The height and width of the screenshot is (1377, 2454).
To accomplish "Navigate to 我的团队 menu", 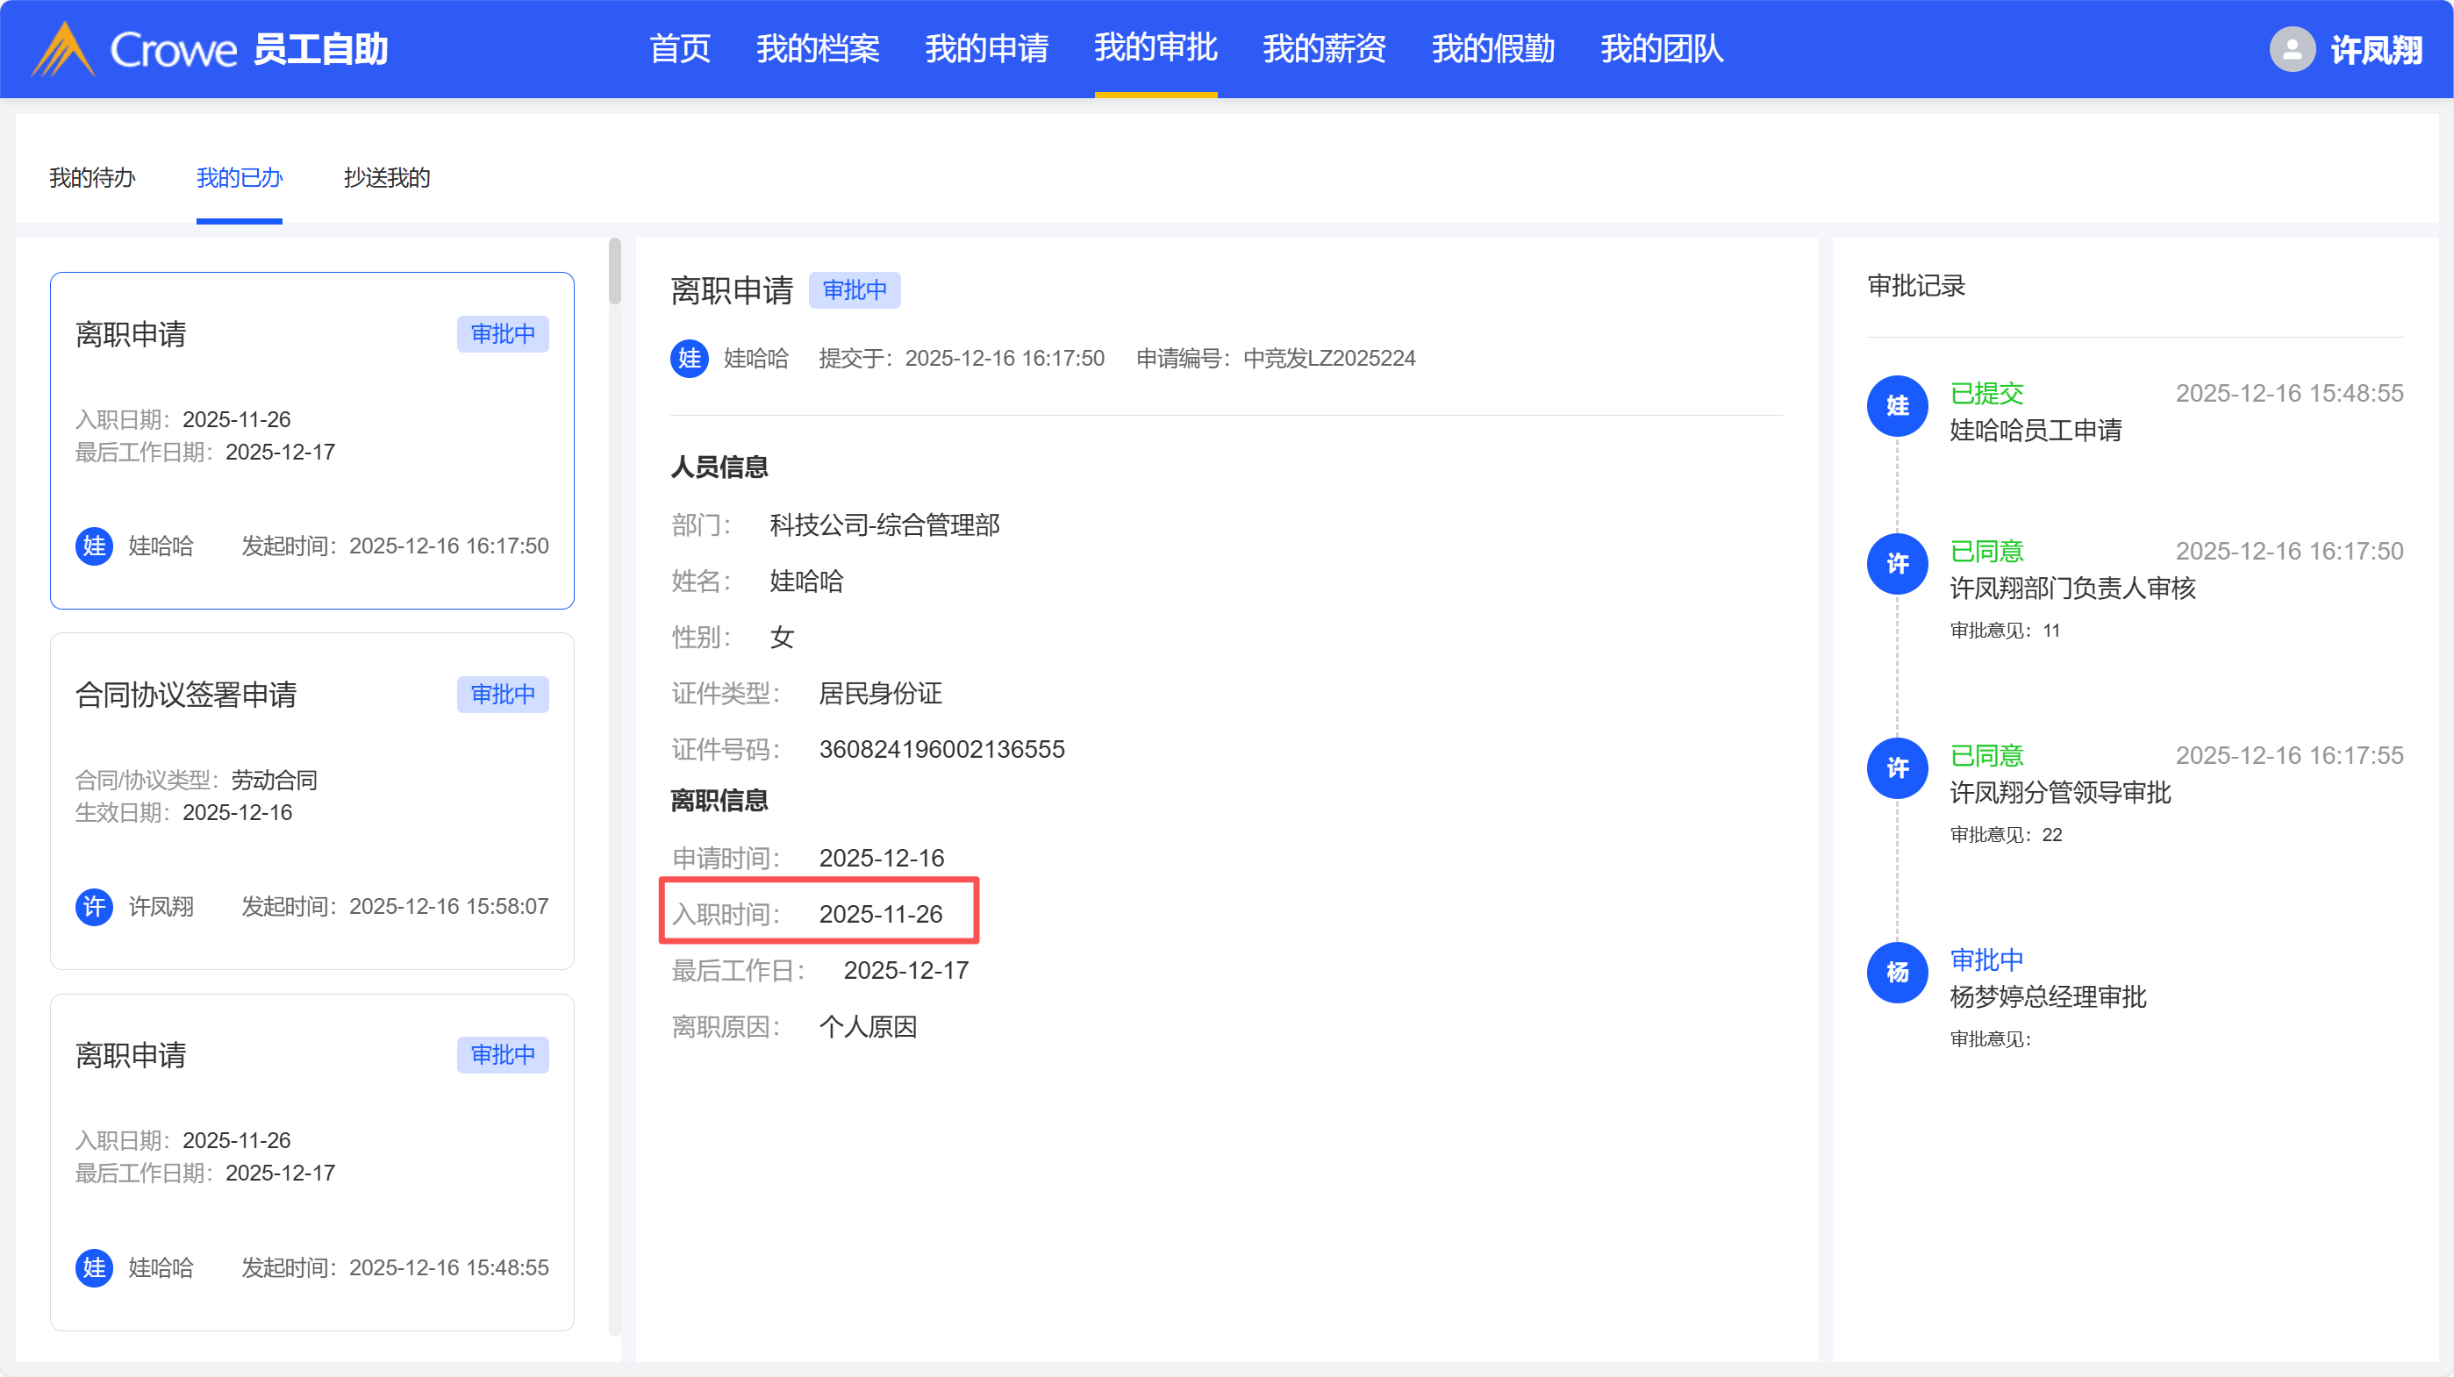I will tap(1662, 48).
